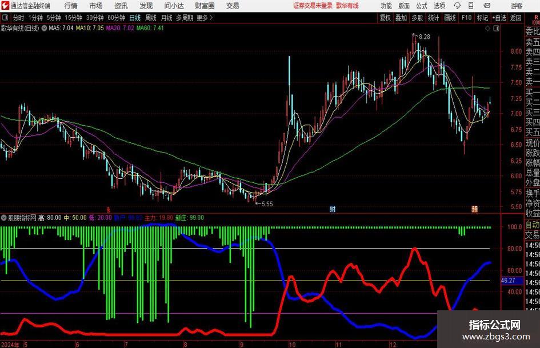Click the 标记 mark button
The image size is (540, 348).
pyautogui.click(x=482, y=18)
